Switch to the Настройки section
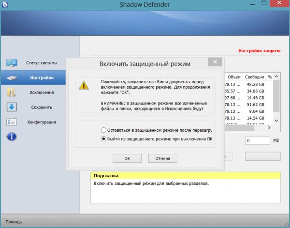The width and height of the screenshot is (290, 228). [42, 77]
